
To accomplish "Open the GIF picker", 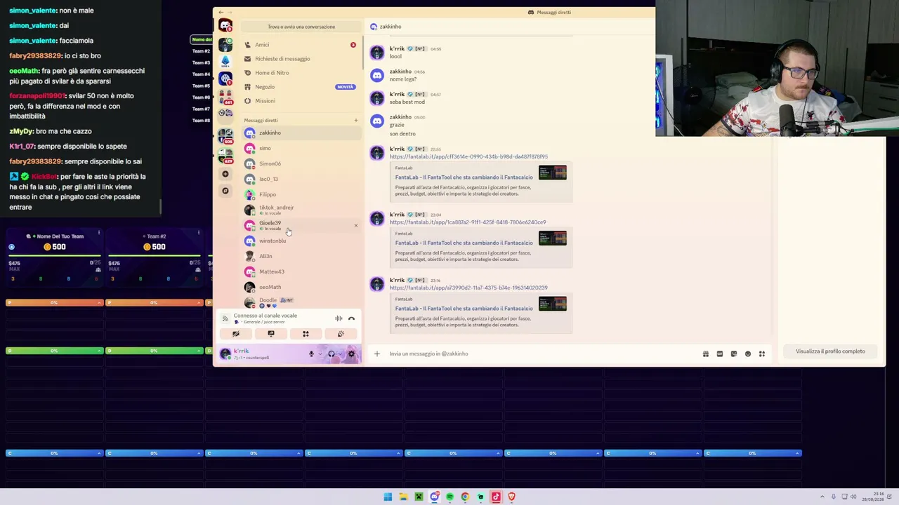I will point(720,353).
